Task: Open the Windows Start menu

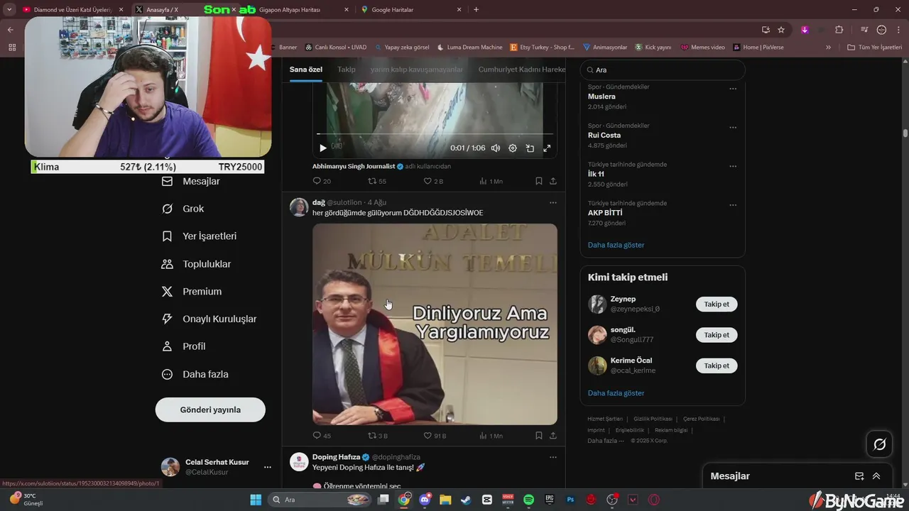Action: (x=256, y=500)
